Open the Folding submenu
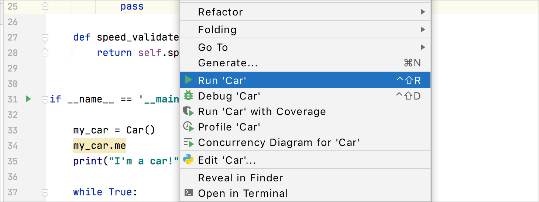 [x=305, y=29]
